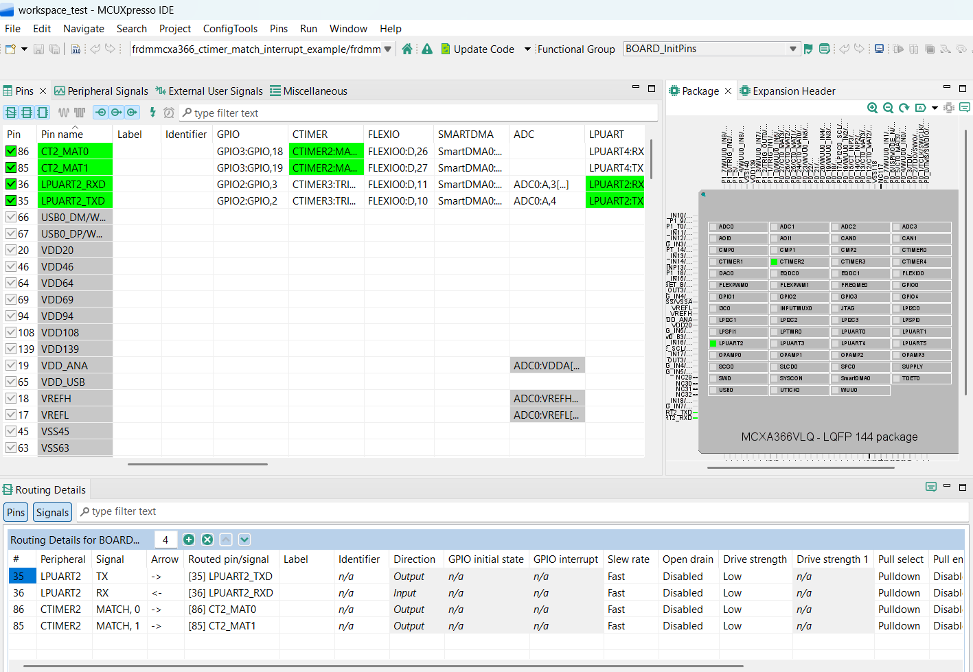Open the Update Code dropdown arrow
Image resolution: width=973 pixels, height=672 pixels.
point(527,49)
